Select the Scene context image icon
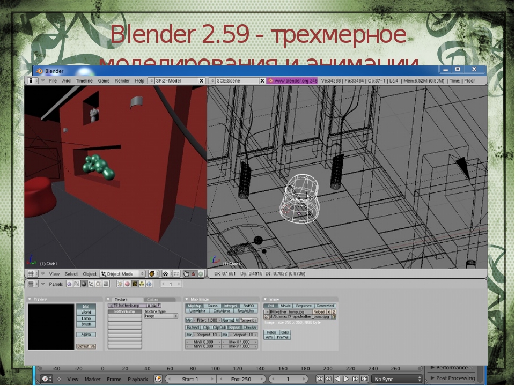Viewport: 515px width, 386px height. point(106,284)
